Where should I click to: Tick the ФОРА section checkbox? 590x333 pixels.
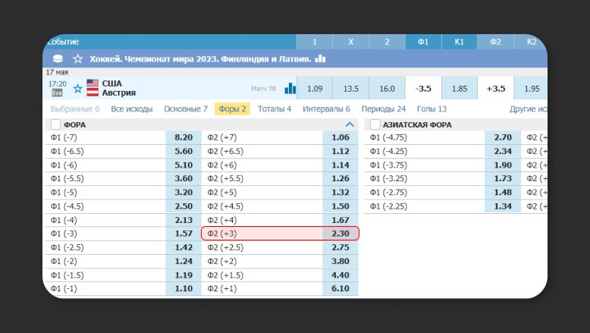pyautogui.click(x=55, y=124)
